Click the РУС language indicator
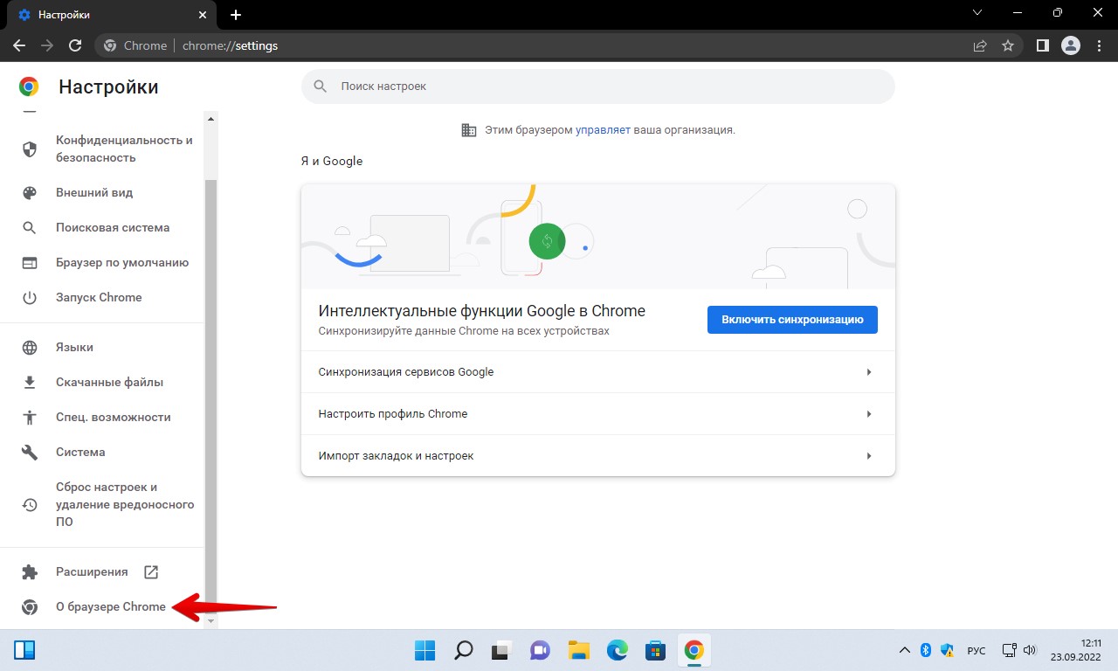The image size is (1118, 671). 977,651
